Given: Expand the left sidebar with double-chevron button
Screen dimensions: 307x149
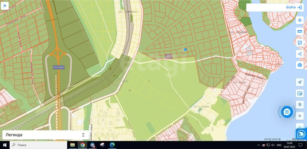Looking at the screenshot, I should point(5,6).
